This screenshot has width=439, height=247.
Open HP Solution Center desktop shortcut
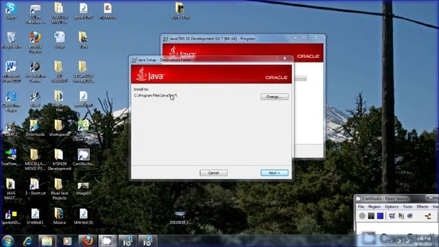tap(35, 71)
